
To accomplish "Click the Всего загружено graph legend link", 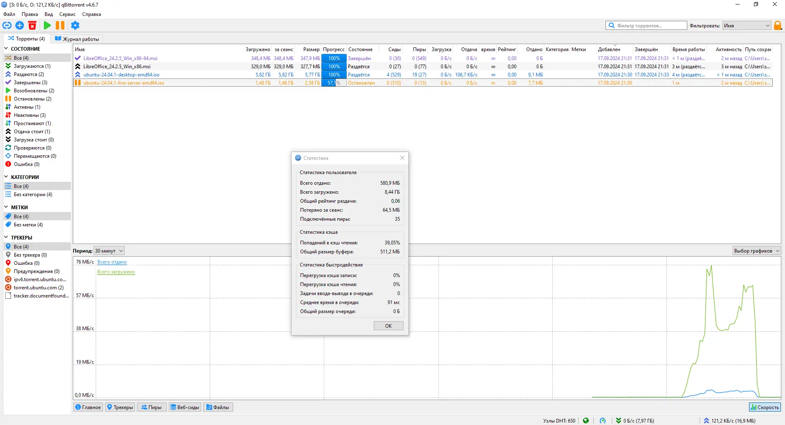I will 116,272.
